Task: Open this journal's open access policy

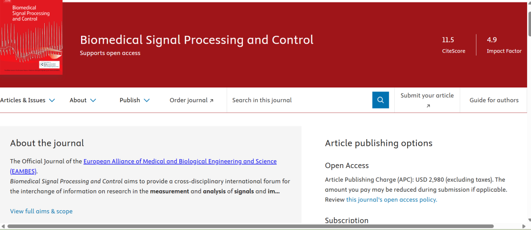Action: pyautogui.click(x=391, y=200)
